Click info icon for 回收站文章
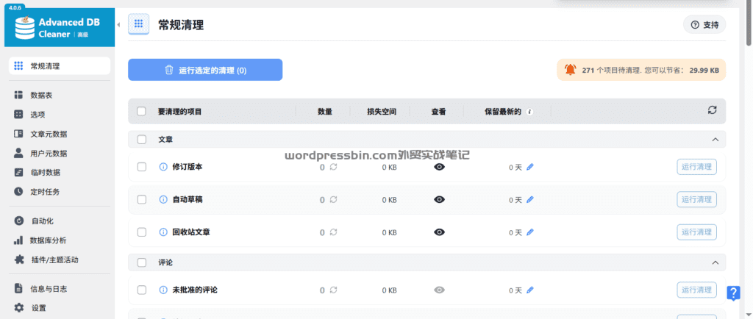Viewport: 753px width, 319px height. coord(163,232)
